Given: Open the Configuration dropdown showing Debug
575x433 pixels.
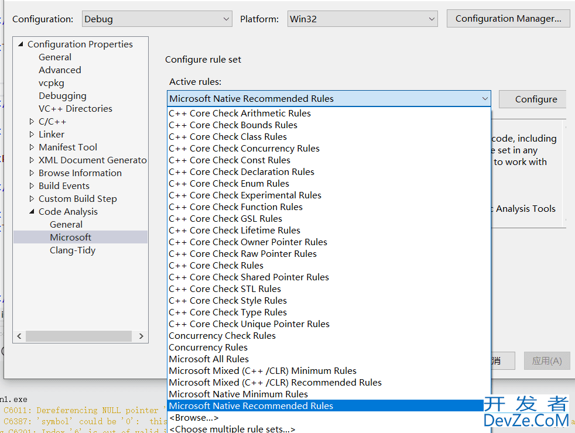Looking at the screenshot, I should pos(157,19).
